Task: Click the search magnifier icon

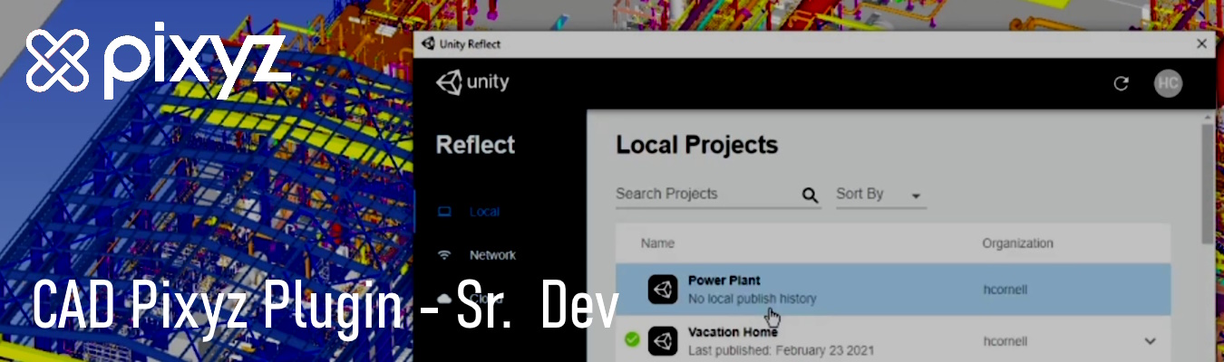Action: 810,195
